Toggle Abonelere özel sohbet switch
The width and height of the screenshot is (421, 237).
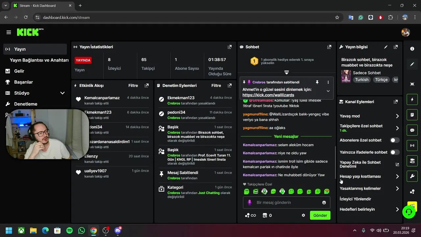(x=395, y=140)
